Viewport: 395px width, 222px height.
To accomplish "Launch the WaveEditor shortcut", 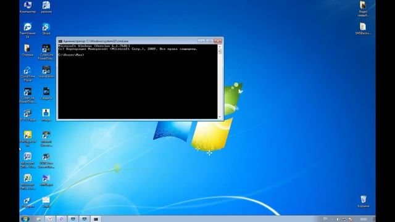I will [46, 72].
